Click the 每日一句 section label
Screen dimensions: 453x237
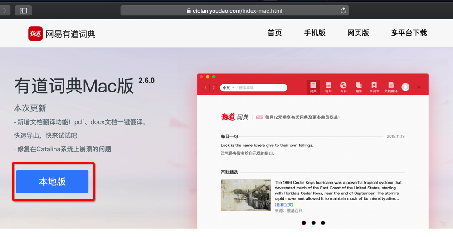(x=229, y=136)
